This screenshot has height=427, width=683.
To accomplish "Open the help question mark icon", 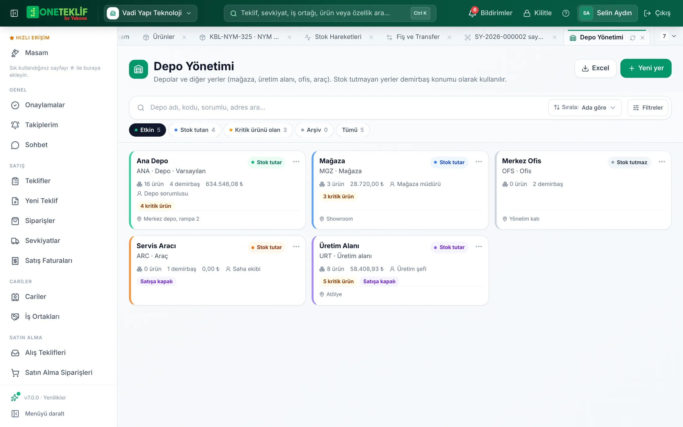I will tap(566, 13).
